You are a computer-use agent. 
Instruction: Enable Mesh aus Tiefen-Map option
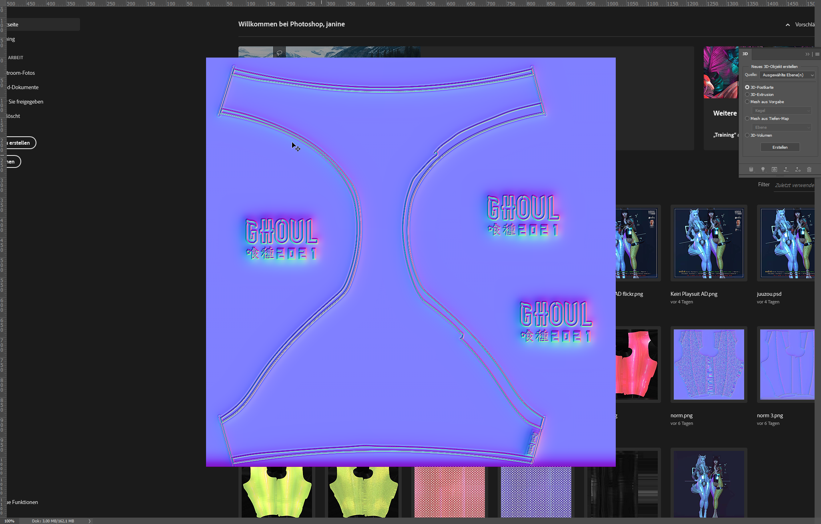(x=747, y=118)
